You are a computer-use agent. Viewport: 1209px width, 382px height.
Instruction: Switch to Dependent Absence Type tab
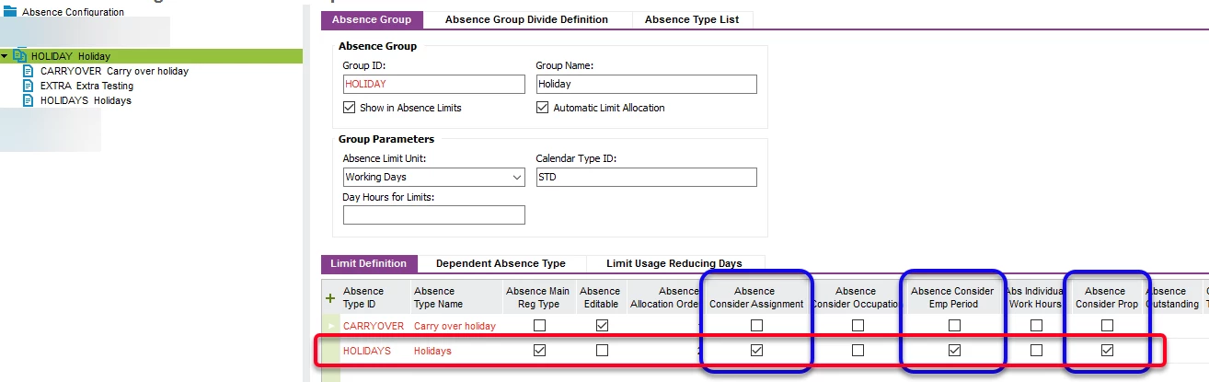click(x=501, y=263)
